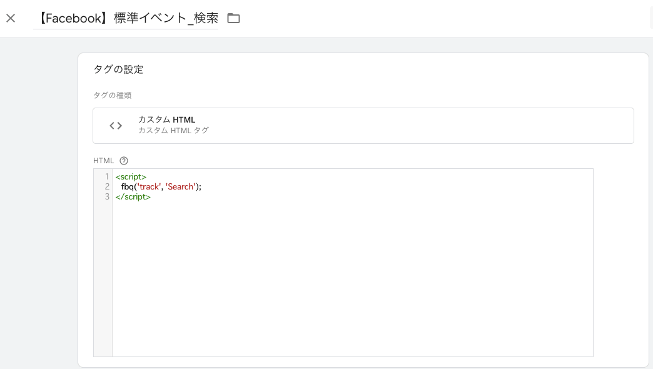Click line number 2 in gutter
This screenshot has height=369, width=653.
point(107,186)
